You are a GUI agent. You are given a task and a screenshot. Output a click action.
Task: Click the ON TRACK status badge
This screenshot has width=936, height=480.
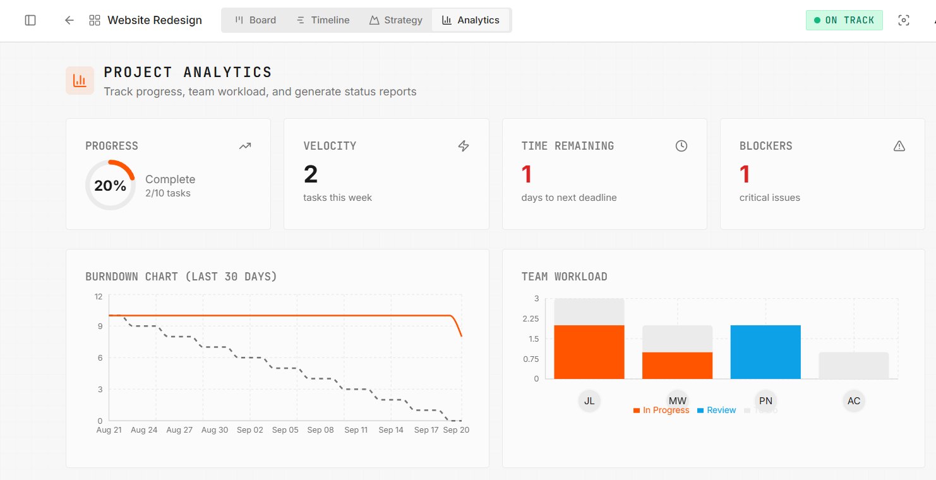pos(844,20)
